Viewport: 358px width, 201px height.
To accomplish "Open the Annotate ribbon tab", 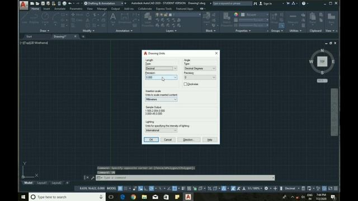I will click(x=60, y=9).
